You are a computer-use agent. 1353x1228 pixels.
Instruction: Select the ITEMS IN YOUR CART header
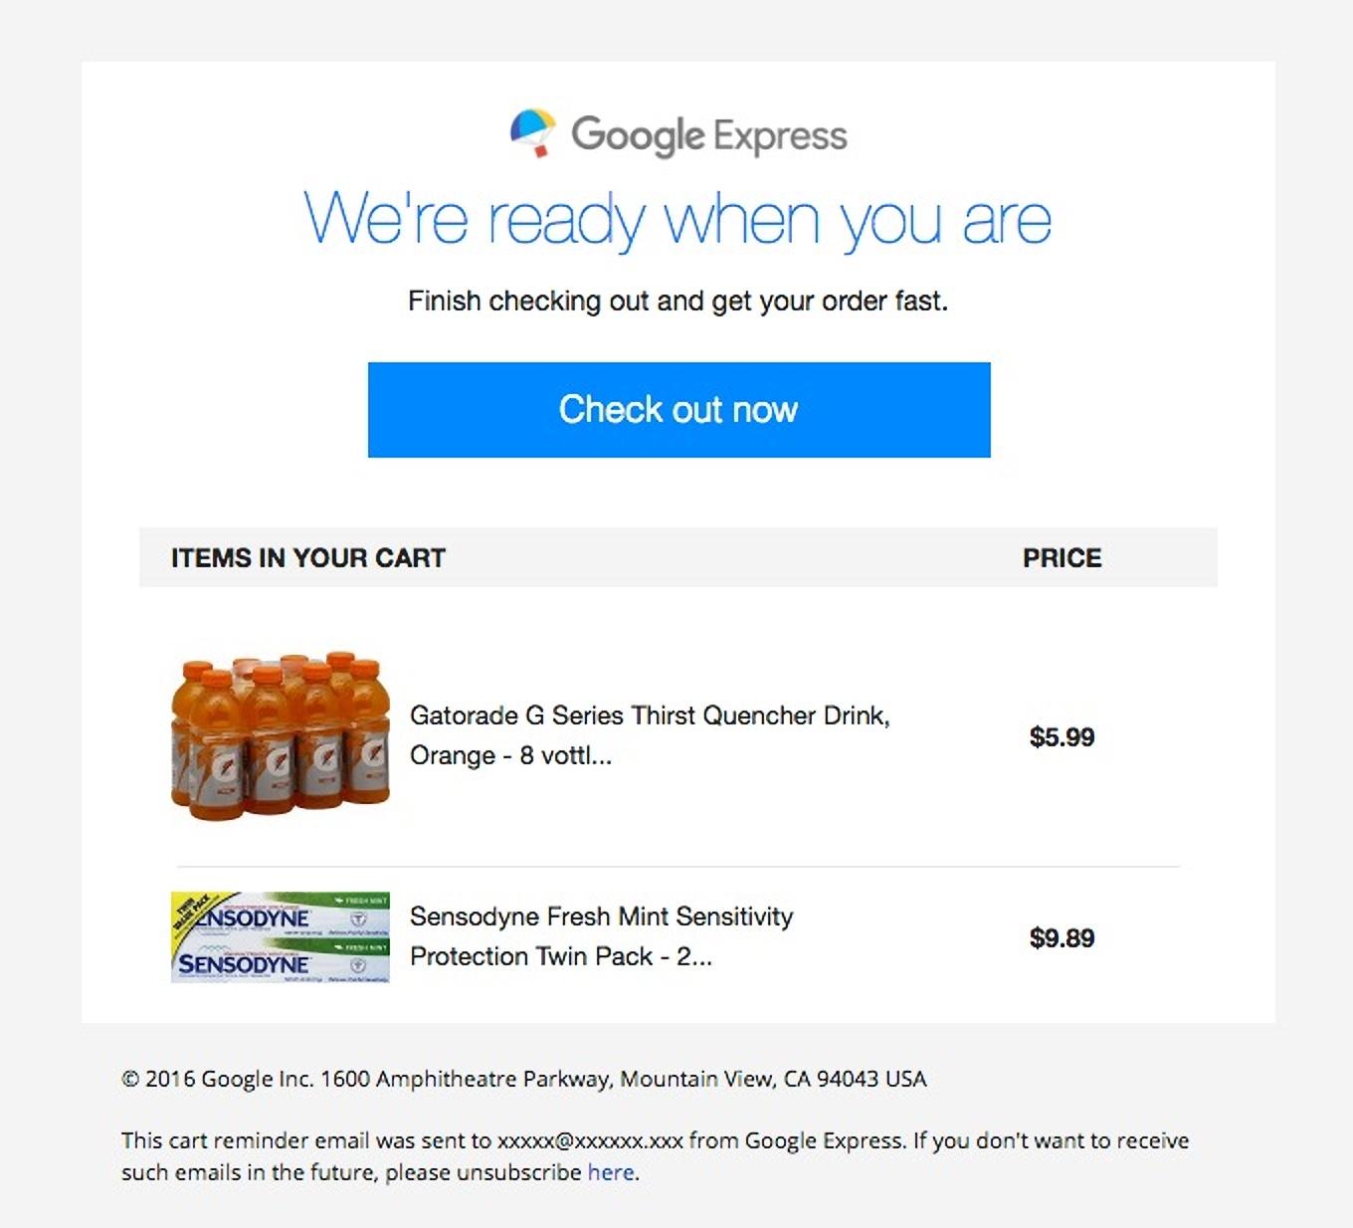pyautogui.click(x=309, y=558)
